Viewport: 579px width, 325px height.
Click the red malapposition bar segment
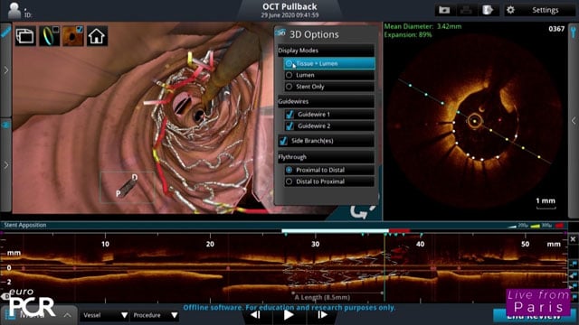tap(399, 231)
